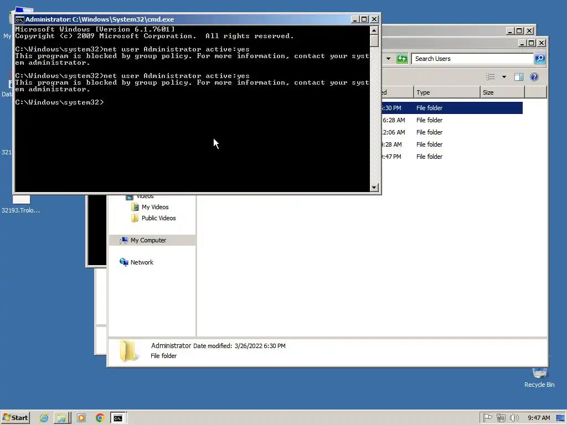Select the 32193.Trolo... desktop file
Image resolution: width=567 pixels, height=425 pixels.
click(x=20, y=204)
